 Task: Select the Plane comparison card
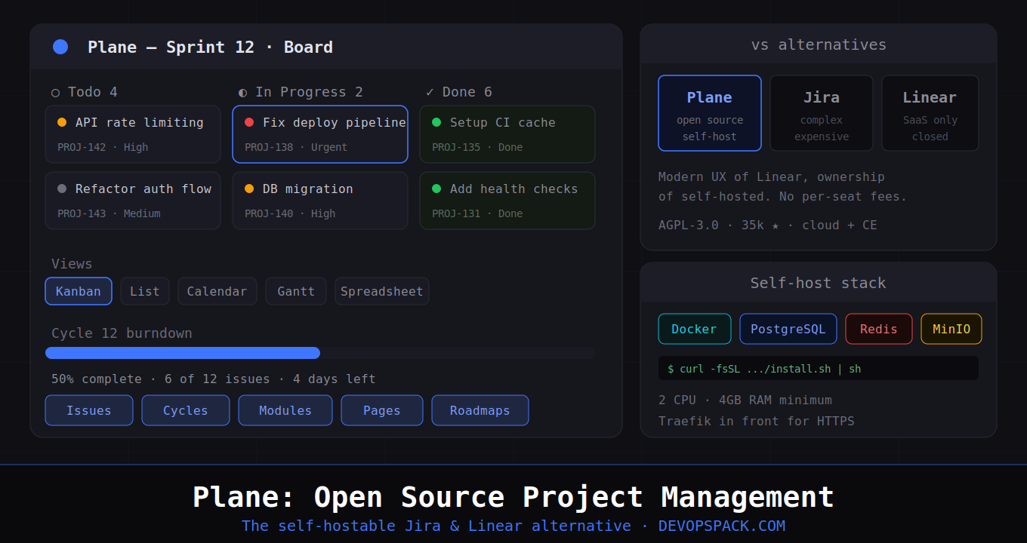pos(710,113)
